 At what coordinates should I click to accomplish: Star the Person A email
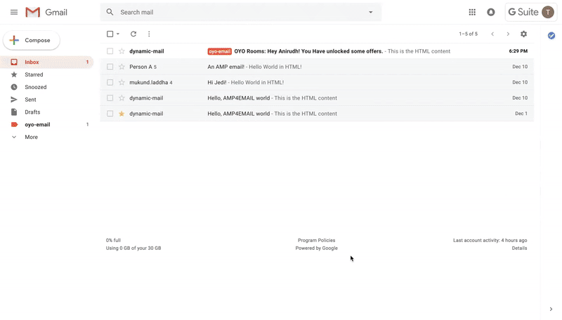click(x=122, y=67)
